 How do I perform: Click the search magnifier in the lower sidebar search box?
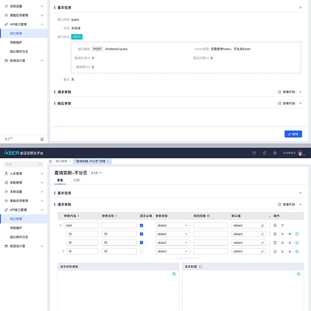click(40, 164)
